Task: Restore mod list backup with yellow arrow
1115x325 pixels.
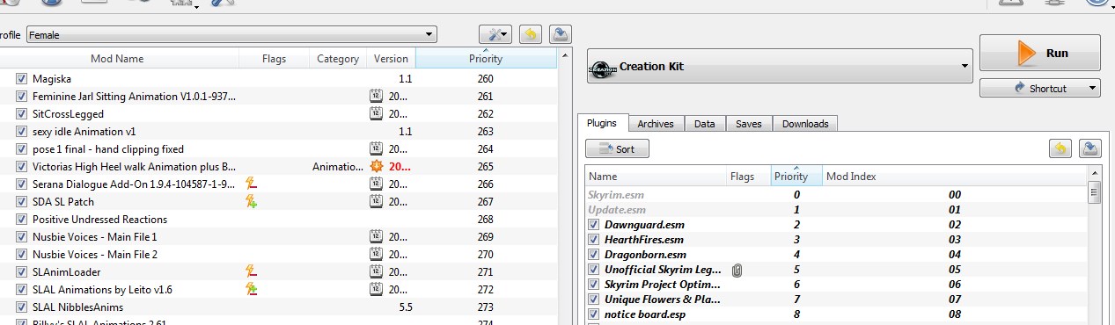Action: [x=530, y=34]
